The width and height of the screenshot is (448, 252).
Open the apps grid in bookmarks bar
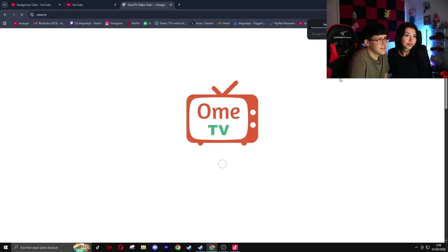click(5, 23)
